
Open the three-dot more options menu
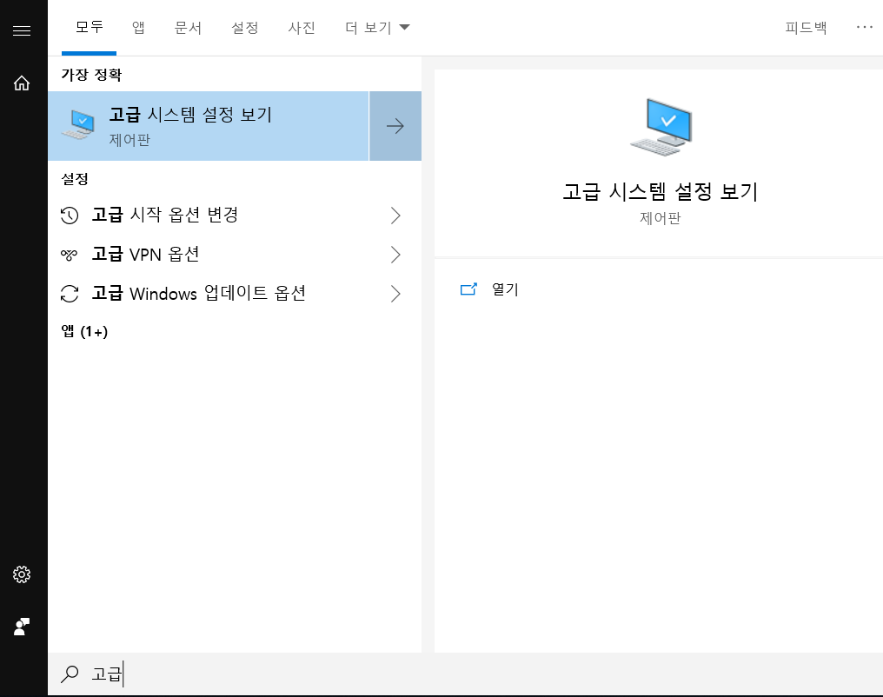864,27
